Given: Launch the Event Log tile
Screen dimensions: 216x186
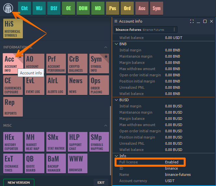Looking at the screenshot, I should (x=35, y=85).
